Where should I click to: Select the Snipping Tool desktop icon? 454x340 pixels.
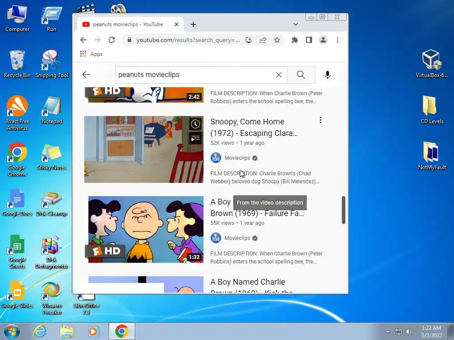pyautogui.click(x=52, y=64)
